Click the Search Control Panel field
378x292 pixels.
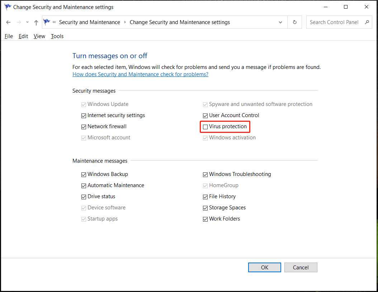coord(334,22)
